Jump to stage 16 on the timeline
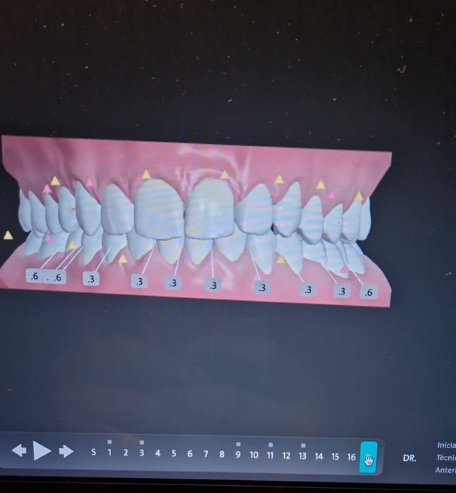Image resolution: width=456 pixels, height=493 pixels. click(x=351, y=457)
